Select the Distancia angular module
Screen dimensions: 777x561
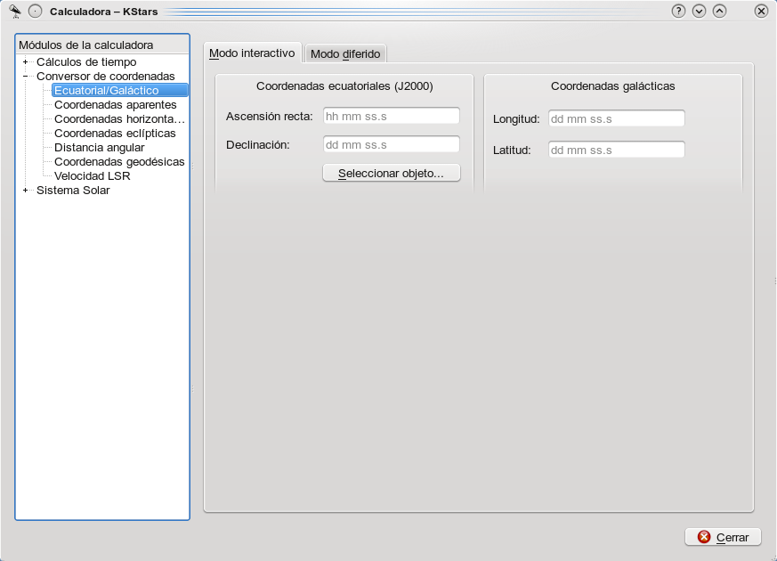99,148
